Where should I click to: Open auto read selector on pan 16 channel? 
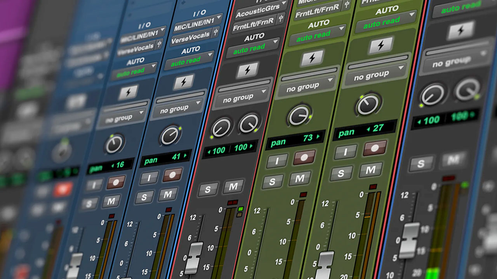(134, 72)
